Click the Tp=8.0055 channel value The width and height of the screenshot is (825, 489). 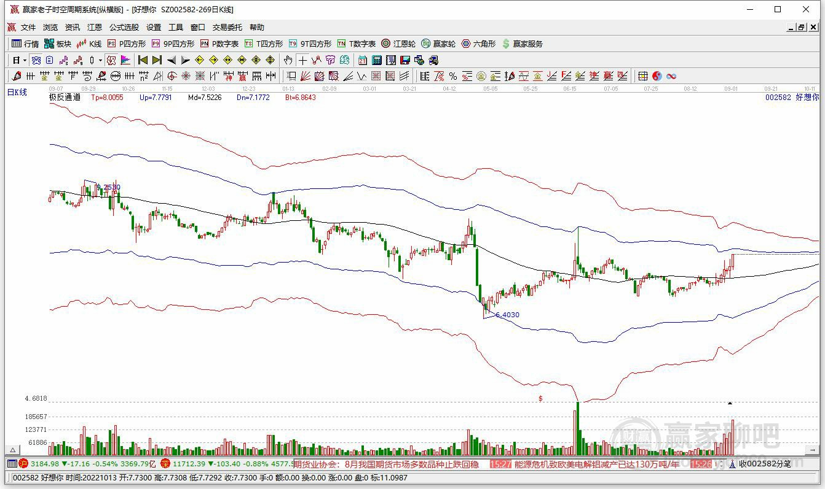click(x=107, y=97)
